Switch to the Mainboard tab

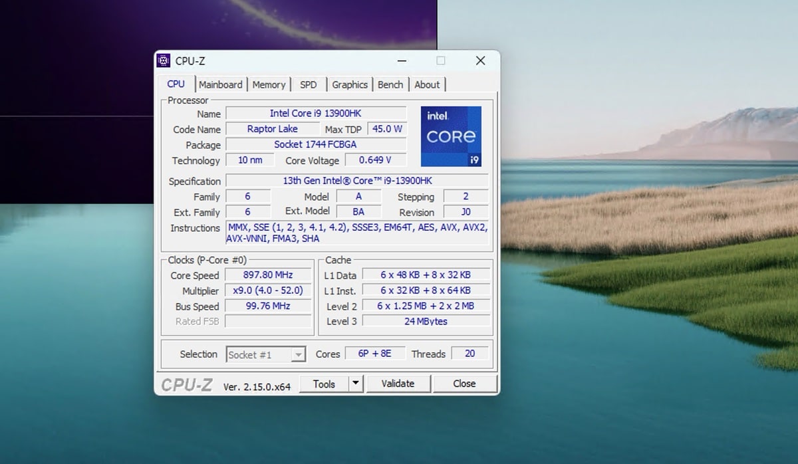tap(220, 84)
